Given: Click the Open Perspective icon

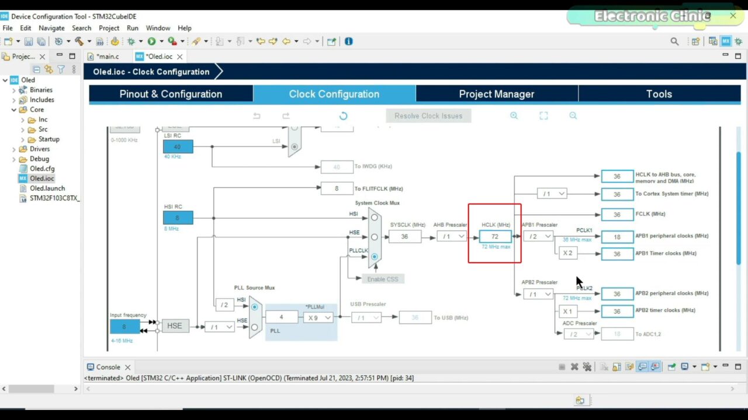Looking at the screenshot, I should pyautogui.click(x=695, y=41).
